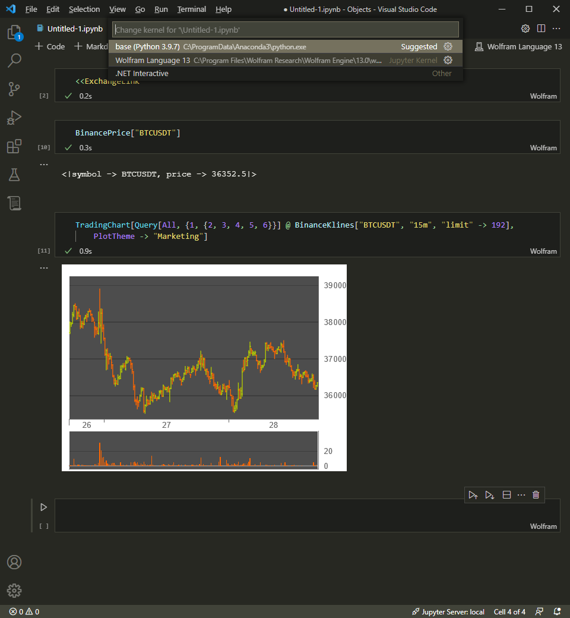Open the Search view in activity bar
The image size is (570, 618).
tap(15, 61)
